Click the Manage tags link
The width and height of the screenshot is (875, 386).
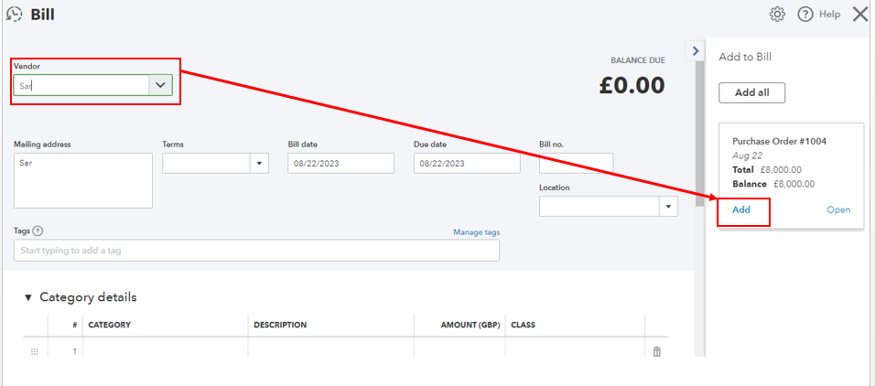476,232
